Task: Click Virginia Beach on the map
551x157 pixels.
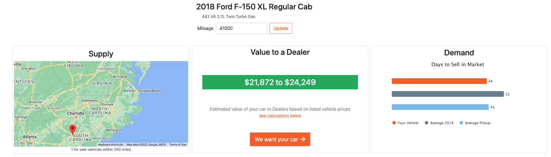Action: click(150, 91)
